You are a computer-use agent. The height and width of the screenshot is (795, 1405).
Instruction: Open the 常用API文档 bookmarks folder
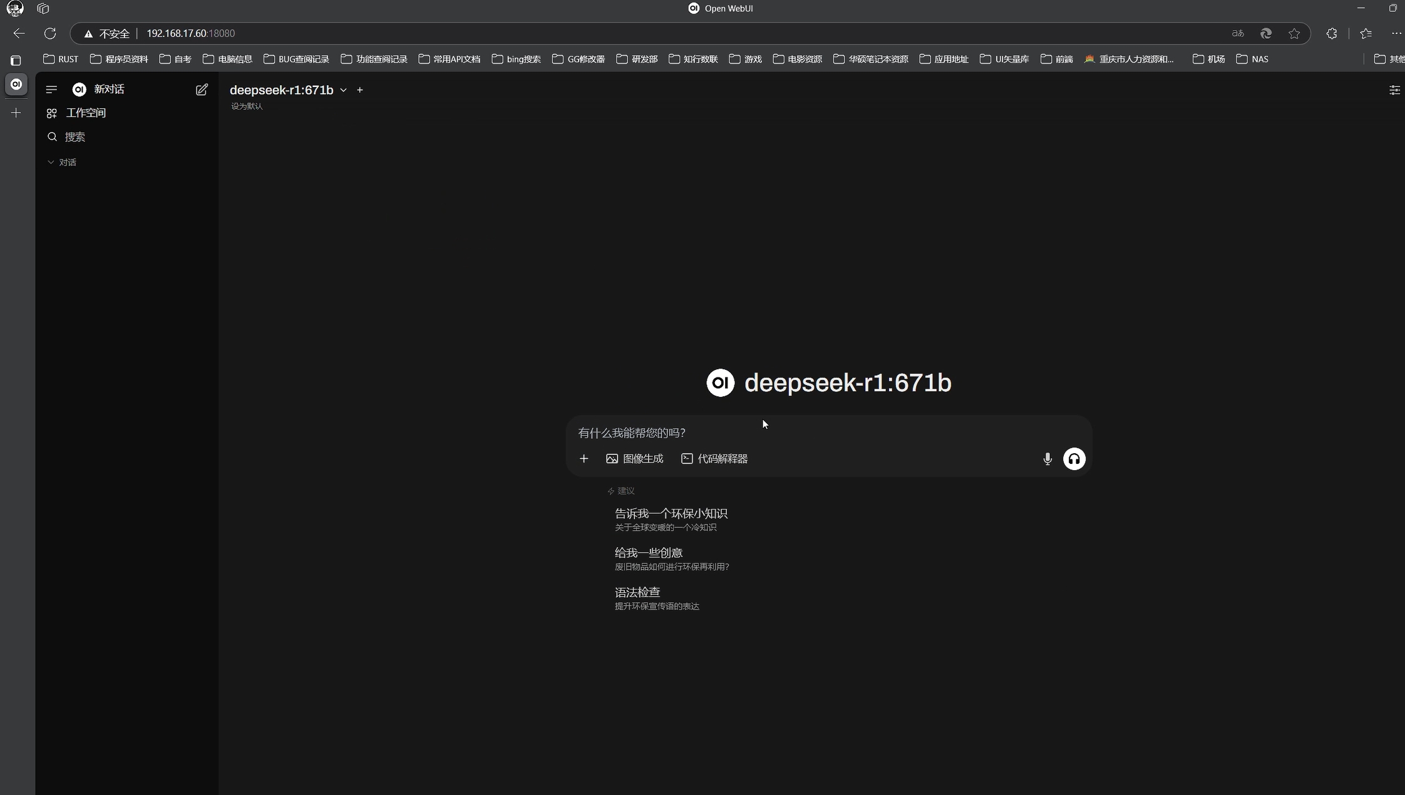pos(450,59)
